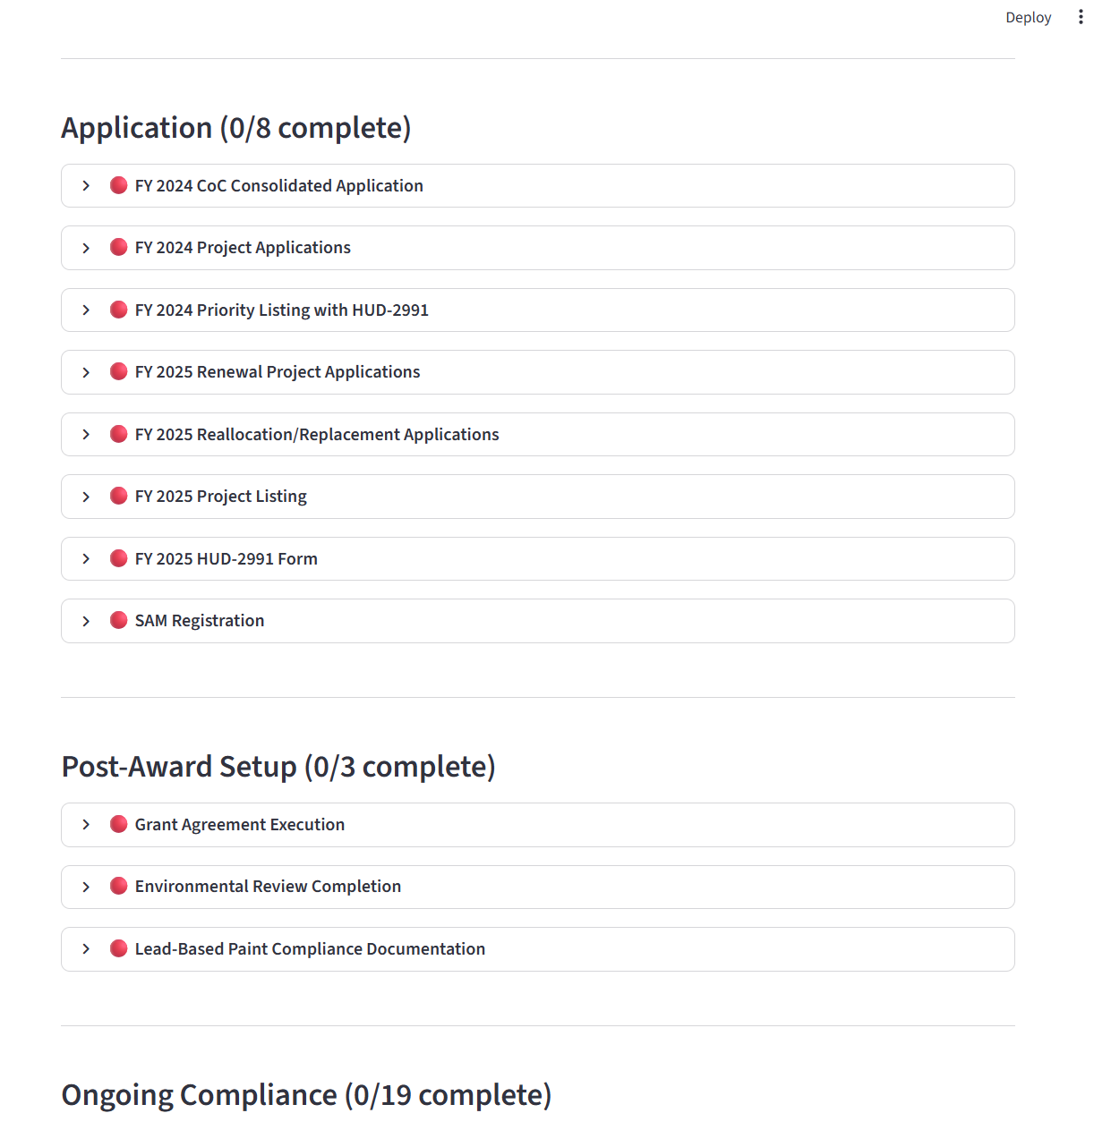This screenshot has height=1130, width=1094.
Task: Open the three-dot main menu
Action: [1081, 17]
